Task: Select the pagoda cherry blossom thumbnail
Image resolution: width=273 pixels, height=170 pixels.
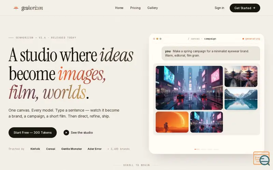Action: [241, 76]
